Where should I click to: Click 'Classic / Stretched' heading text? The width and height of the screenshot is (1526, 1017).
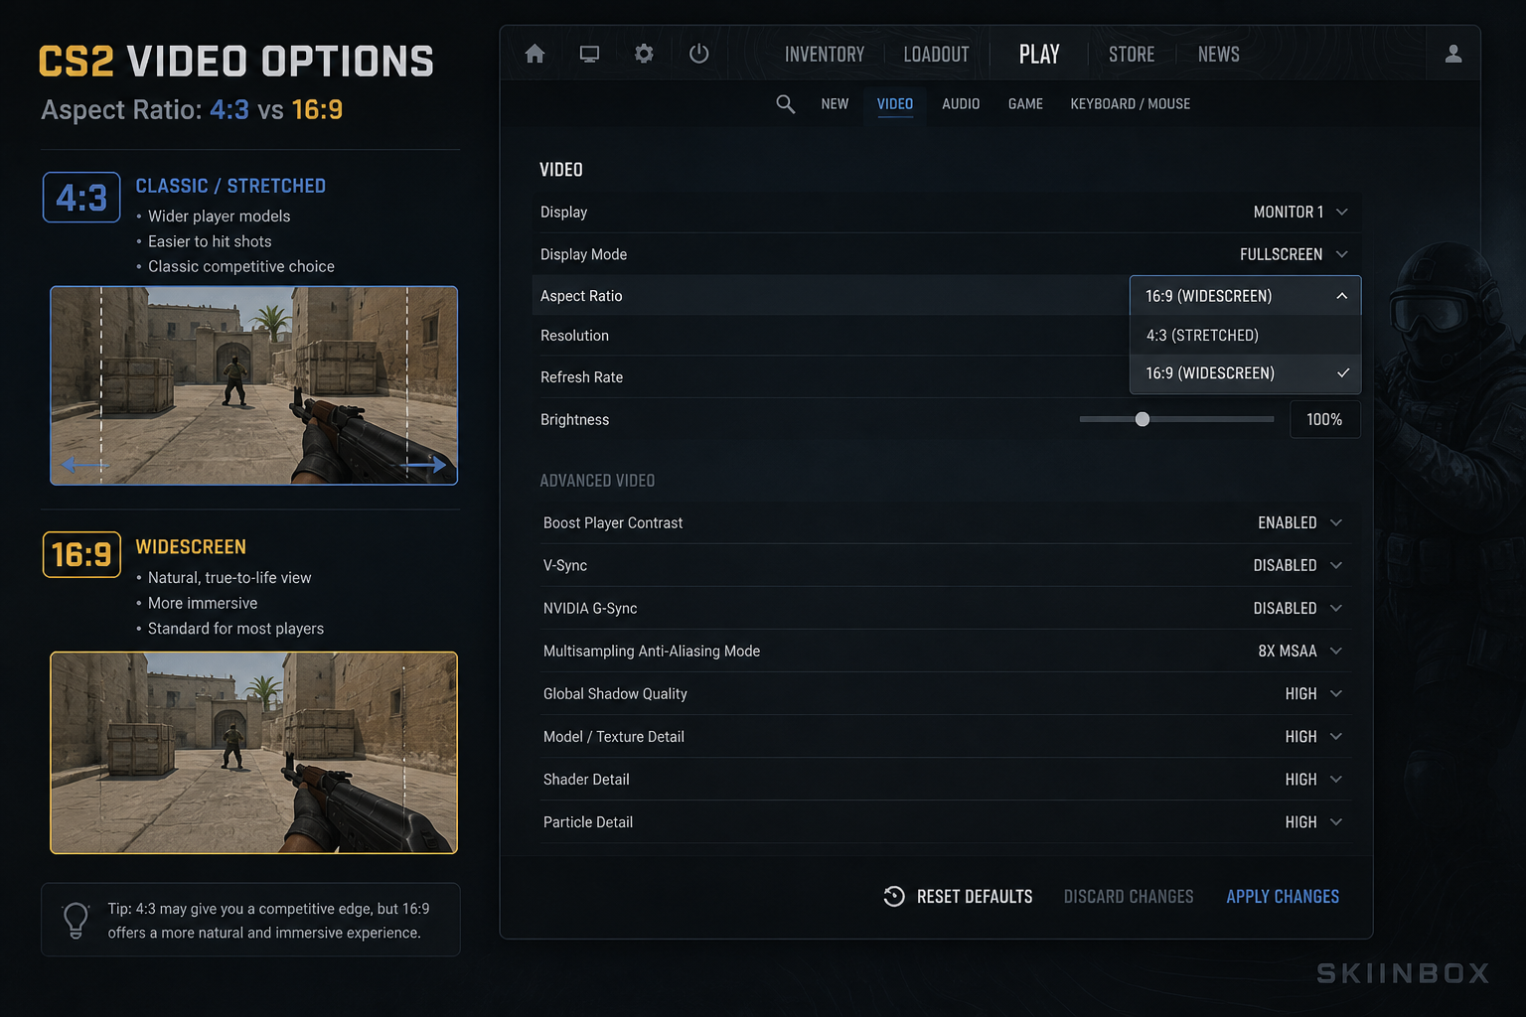pyautogui.click(x=230, y=186)
